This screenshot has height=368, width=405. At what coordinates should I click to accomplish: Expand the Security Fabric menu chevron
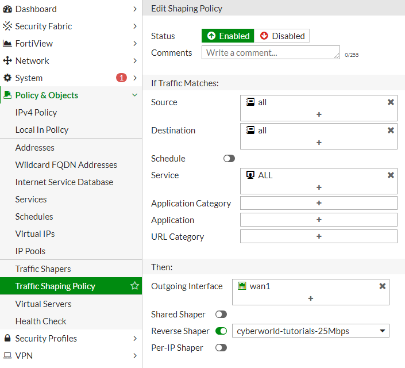pos(135,26)
